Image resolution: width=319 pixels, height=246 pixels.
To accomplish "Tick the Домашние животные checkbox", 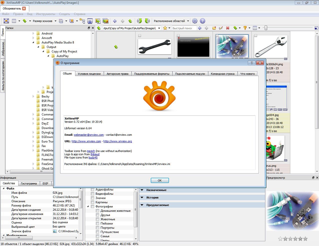I will [x=98, y=211].
